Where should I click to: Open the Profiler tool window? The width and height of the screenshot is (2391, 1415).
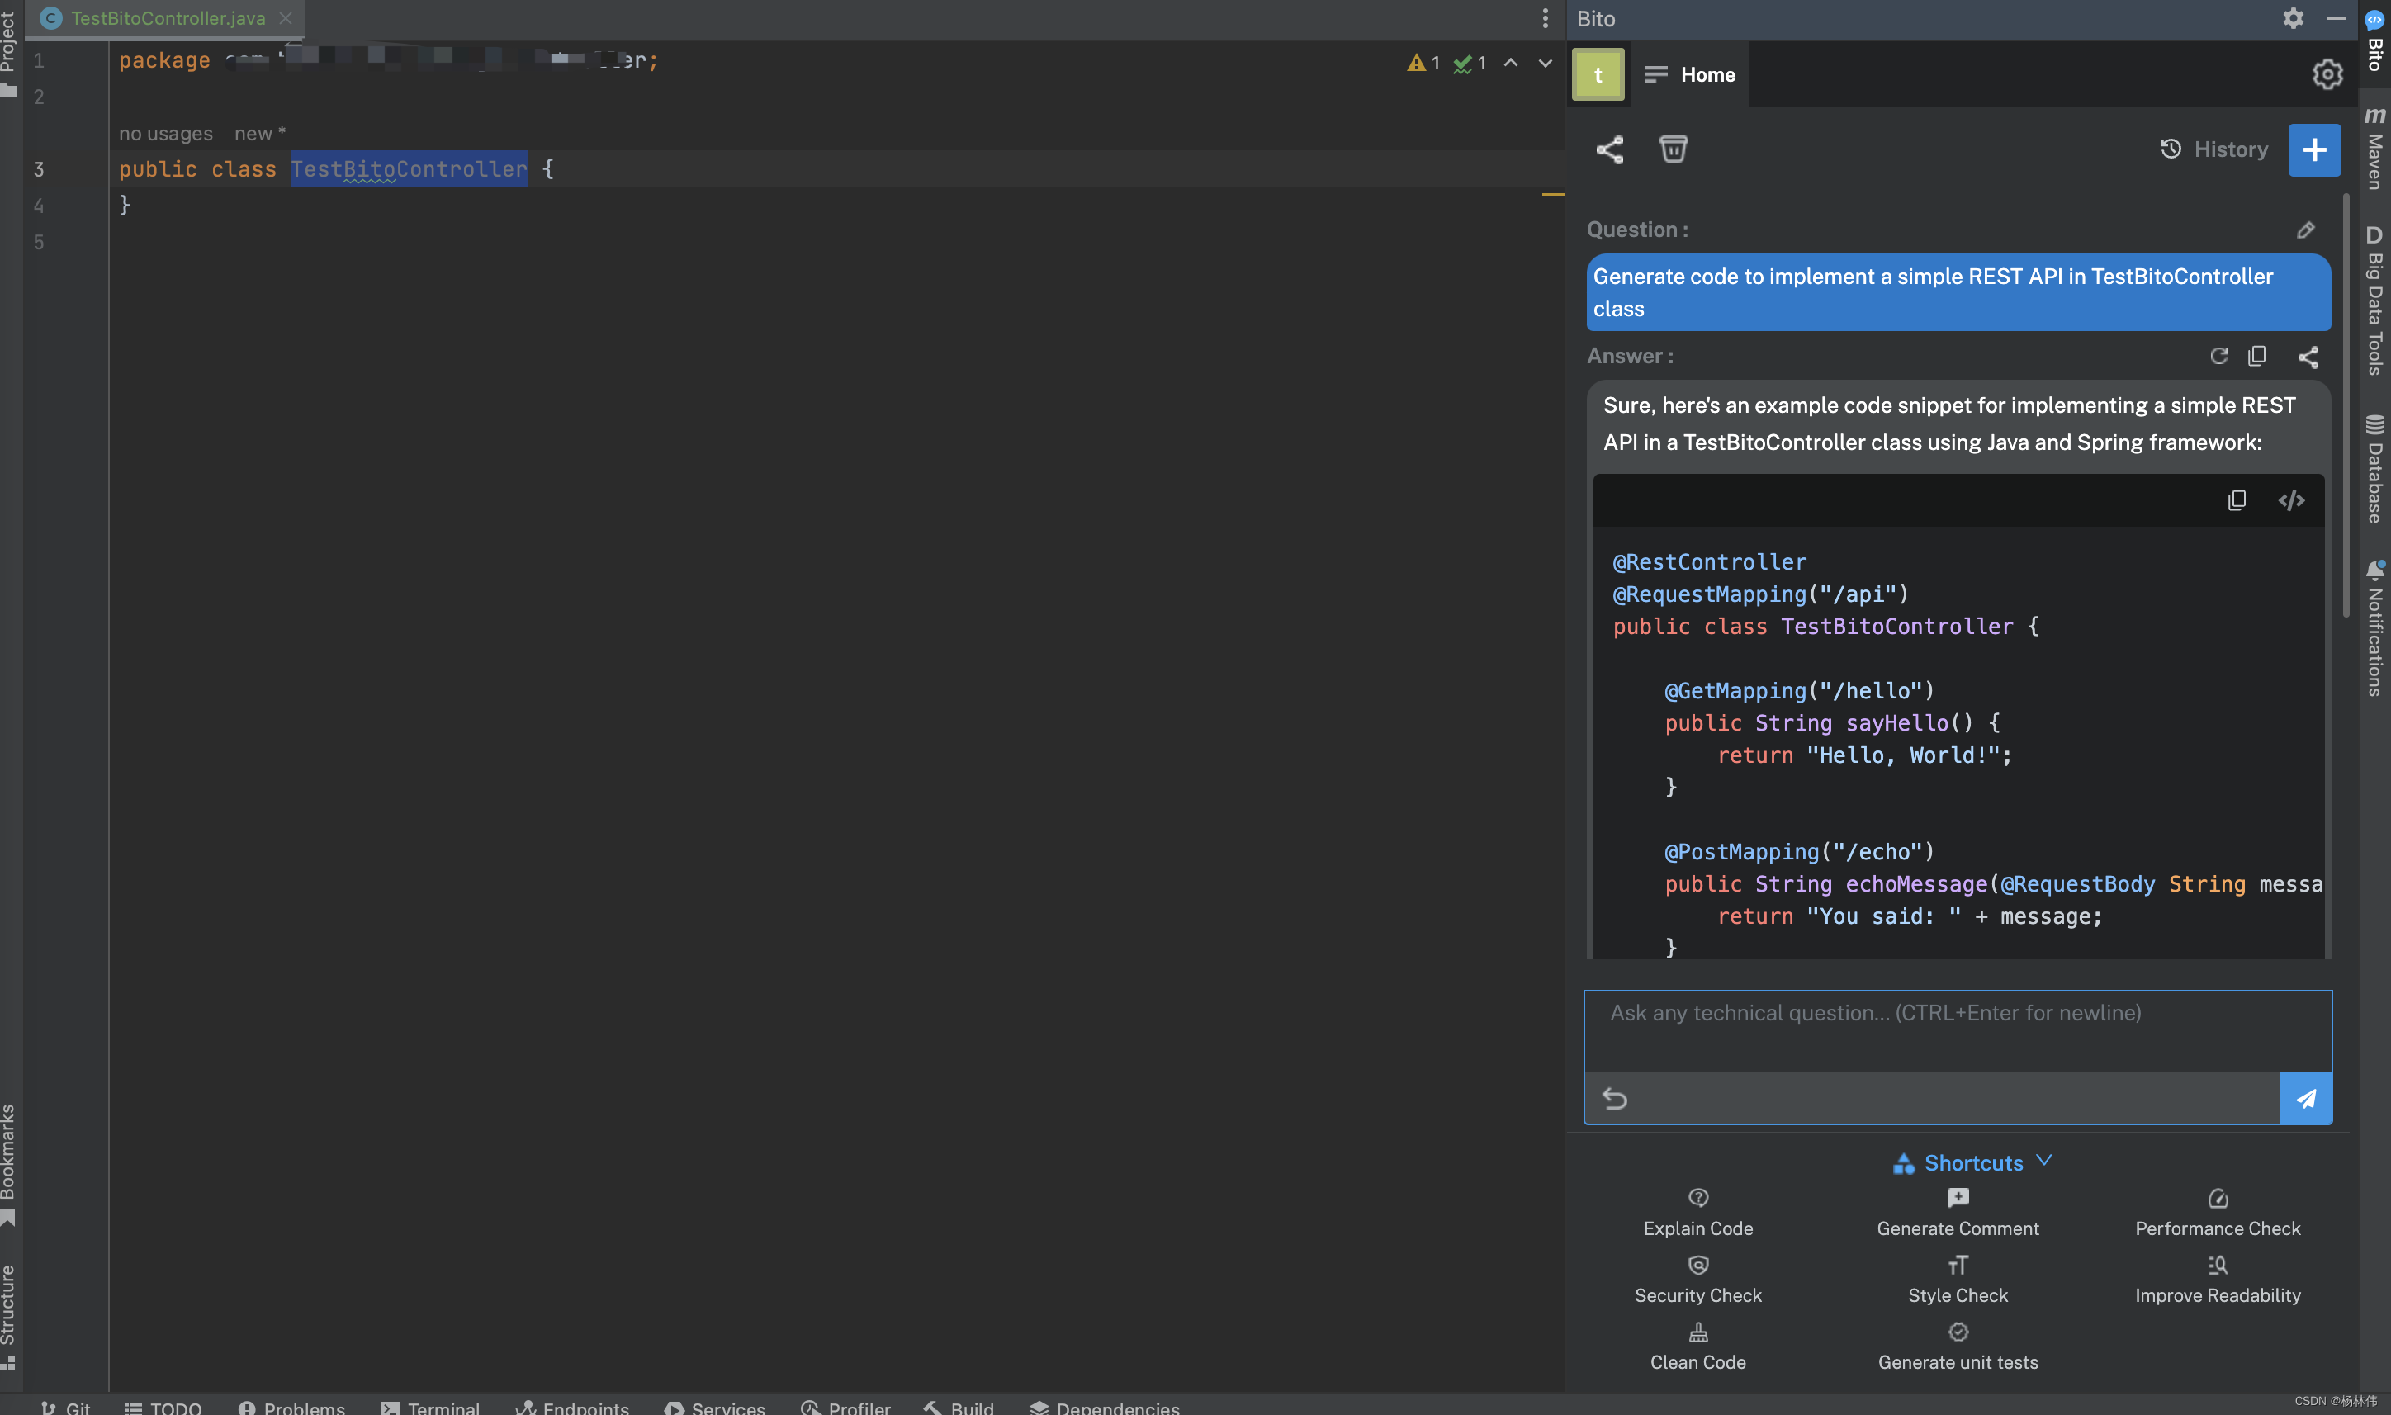[x=845, y=1408]
